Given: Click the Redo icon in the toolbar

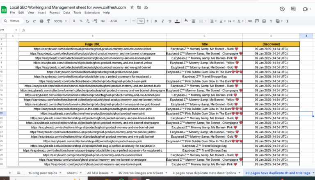Looking at the screenshot, I should pos(34,21).
